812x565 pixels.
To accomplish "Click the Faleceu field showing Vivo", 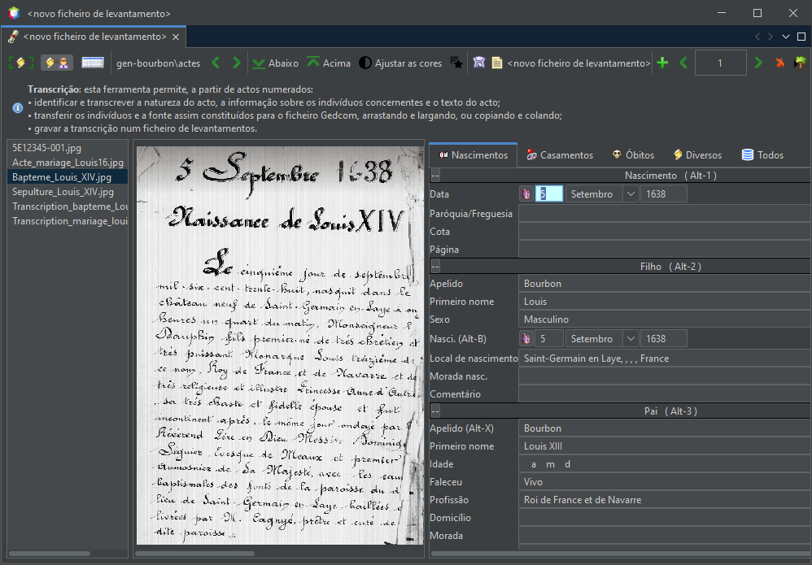I will coord(665,482).
